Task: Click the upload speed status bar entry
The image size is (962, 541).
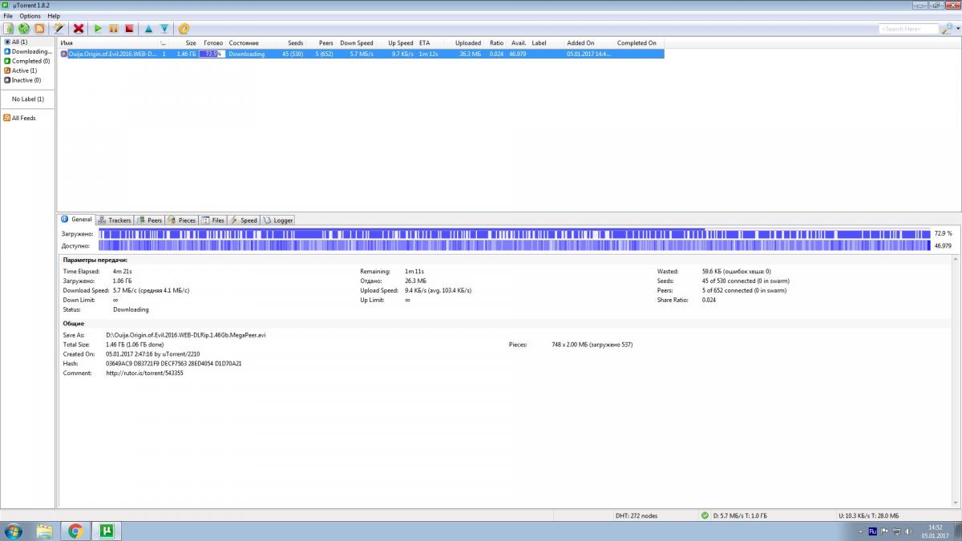Action: [x=868, y=515]
